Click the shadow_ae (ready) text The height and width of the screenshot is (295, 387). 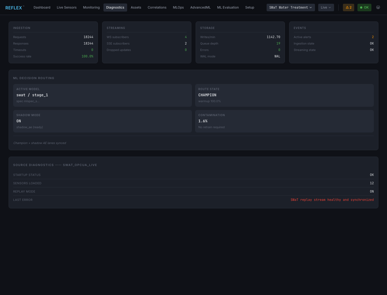coord(30,127)
